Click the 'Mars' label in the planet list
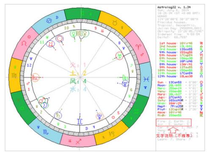The width and height of the screenshot is (213, 156). point(161,94)
